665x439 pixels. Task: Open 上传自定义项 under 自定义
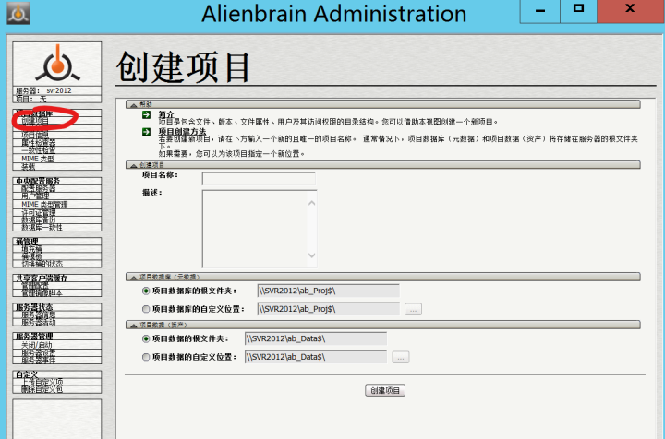pos(42,382)
